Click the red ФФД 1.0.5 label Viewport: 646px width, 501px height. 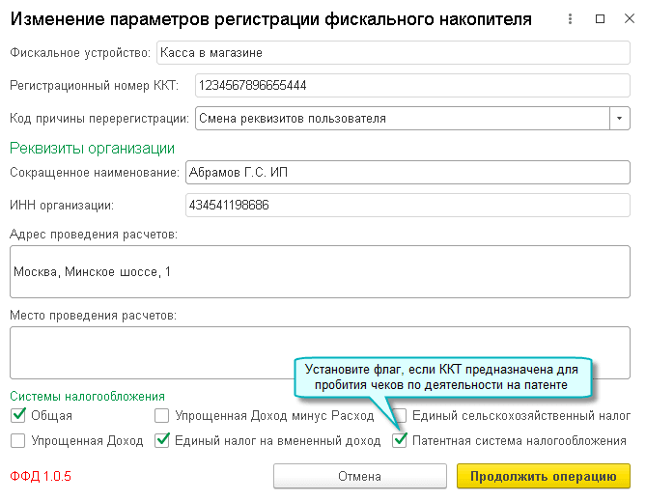42,476
